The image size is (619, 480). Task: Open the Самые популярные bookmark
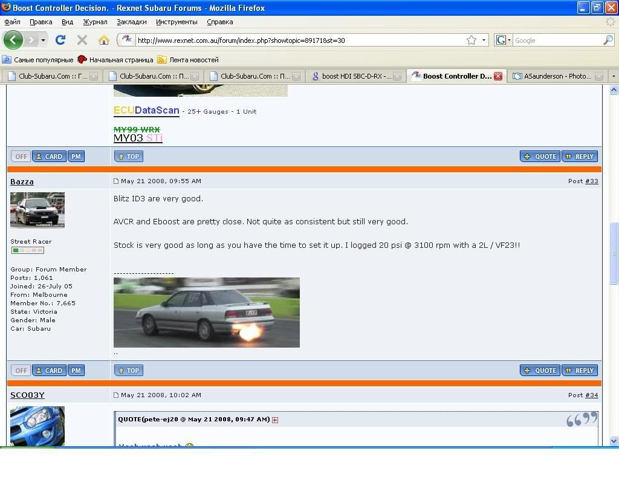(x=38, y=60)
